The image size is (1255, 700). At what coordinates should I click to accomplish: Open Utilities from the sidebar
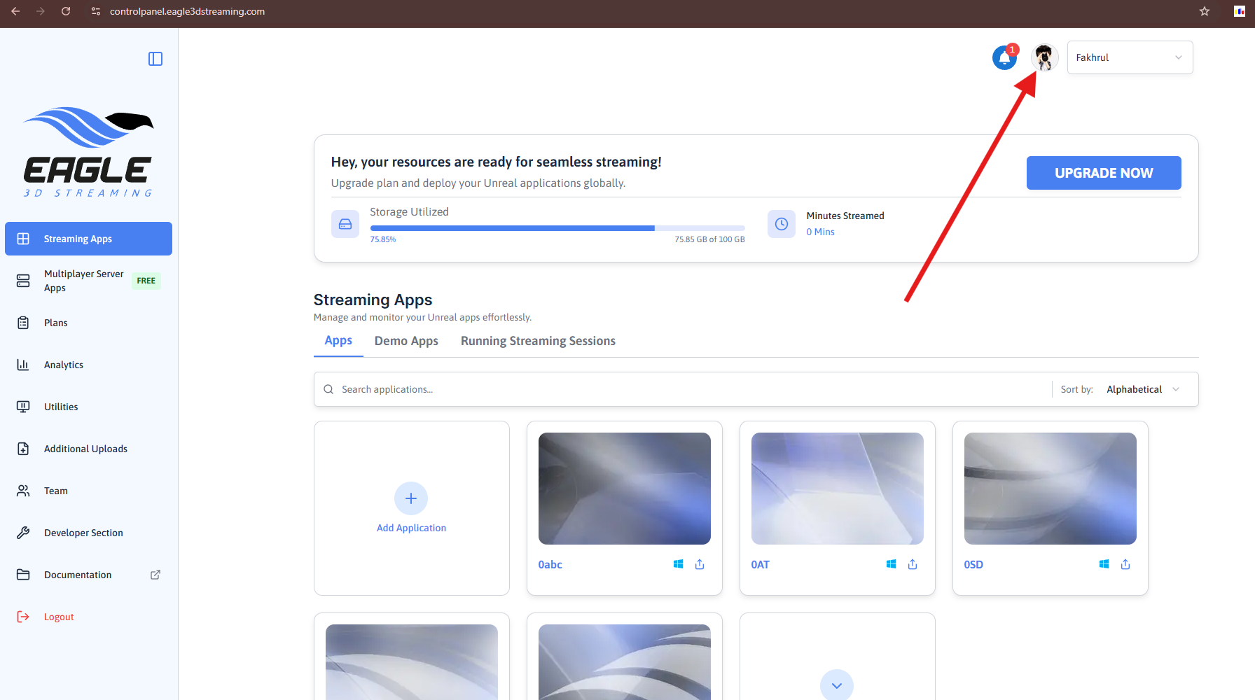point(88,407)
